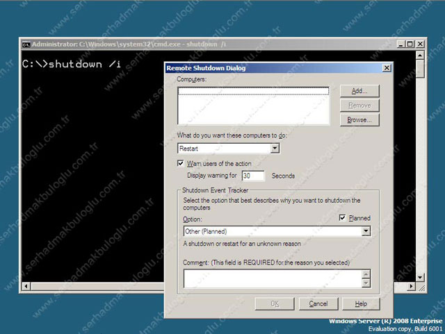This screenshot has height=334, width=445.
Task: Maximize the cmd.exe window
Action: click(410, 44)
